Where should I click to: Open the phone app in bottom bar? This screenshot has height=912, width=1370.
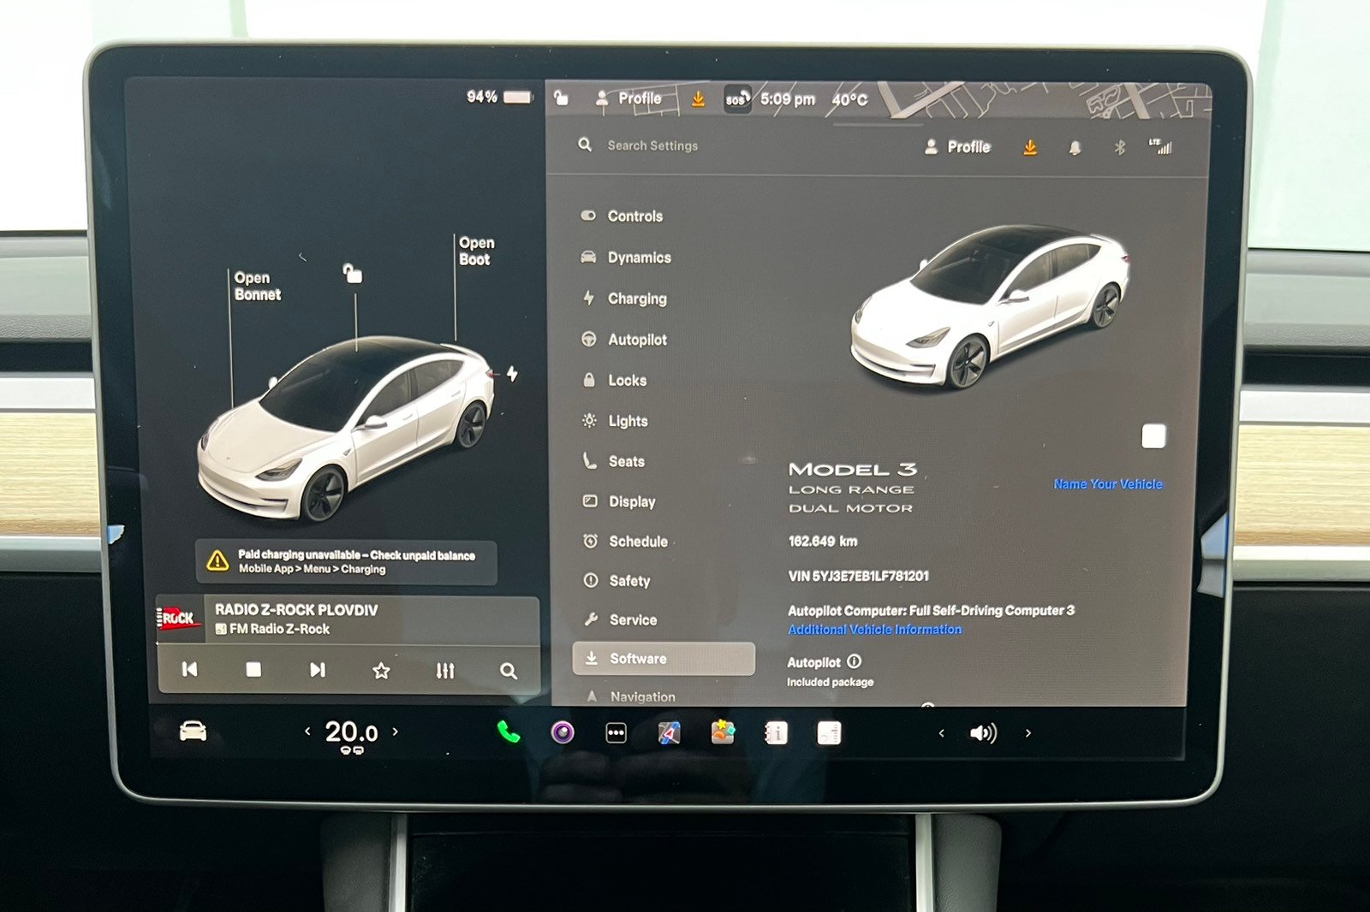click(509, 732)
